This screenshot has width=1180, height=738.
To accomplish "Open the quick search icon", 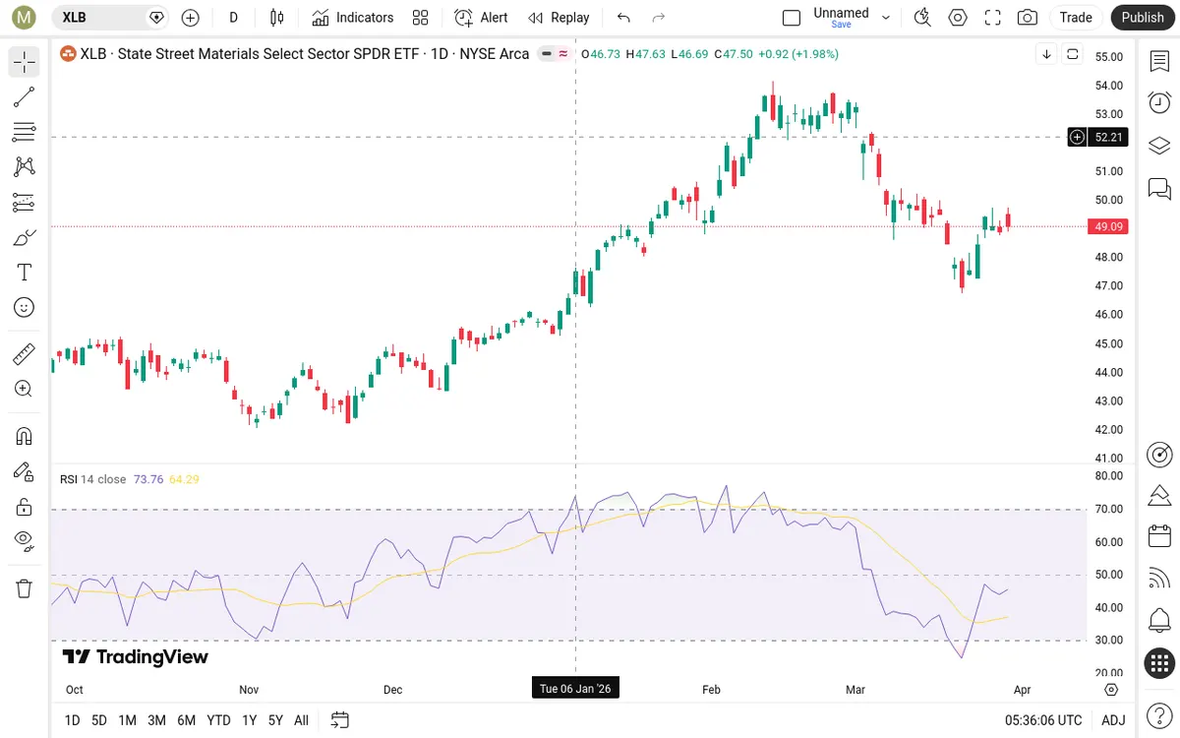I will pos(922,17).
